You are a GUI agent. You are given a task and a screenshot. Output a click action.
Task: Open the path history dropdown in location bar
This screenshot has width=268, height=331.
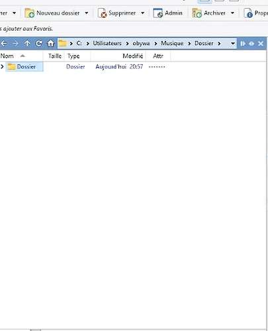pos(233,44)
